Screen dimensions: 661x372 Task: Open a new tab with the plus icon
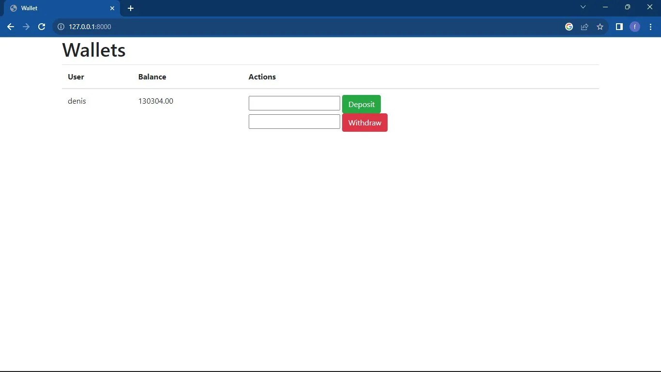click(x=130, y=8)
